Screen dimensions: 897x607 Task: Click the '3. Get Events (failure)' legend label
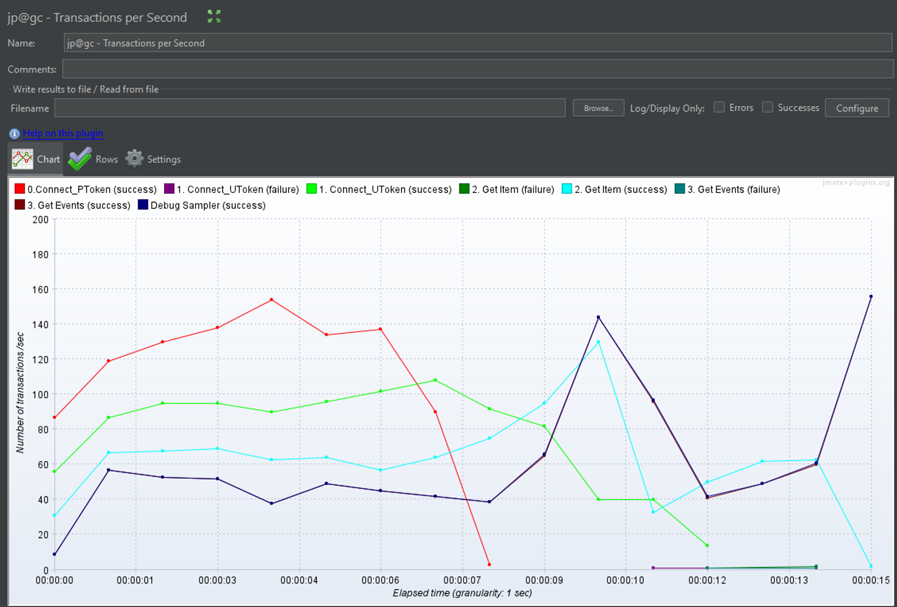point(733,189)
